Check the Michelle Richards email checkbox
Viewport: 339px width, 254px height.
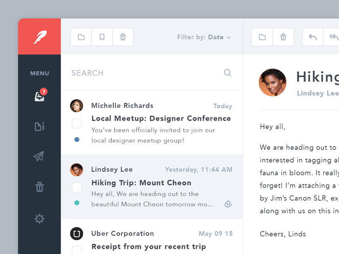click(77, 124)
